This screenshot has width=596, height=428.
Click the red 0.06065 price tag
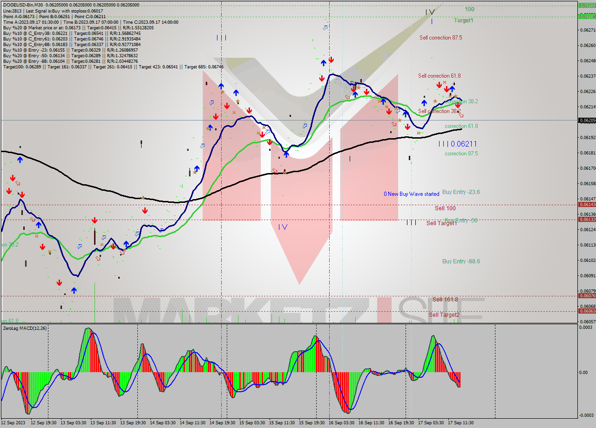(x=586, y=311)
